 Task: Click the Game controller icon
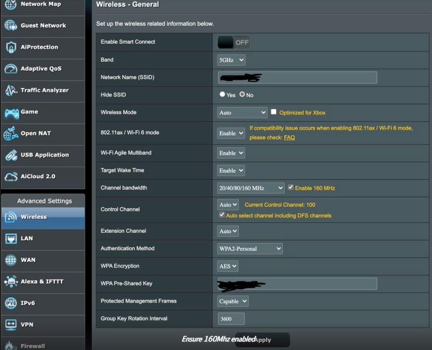[x=11, y=112]
